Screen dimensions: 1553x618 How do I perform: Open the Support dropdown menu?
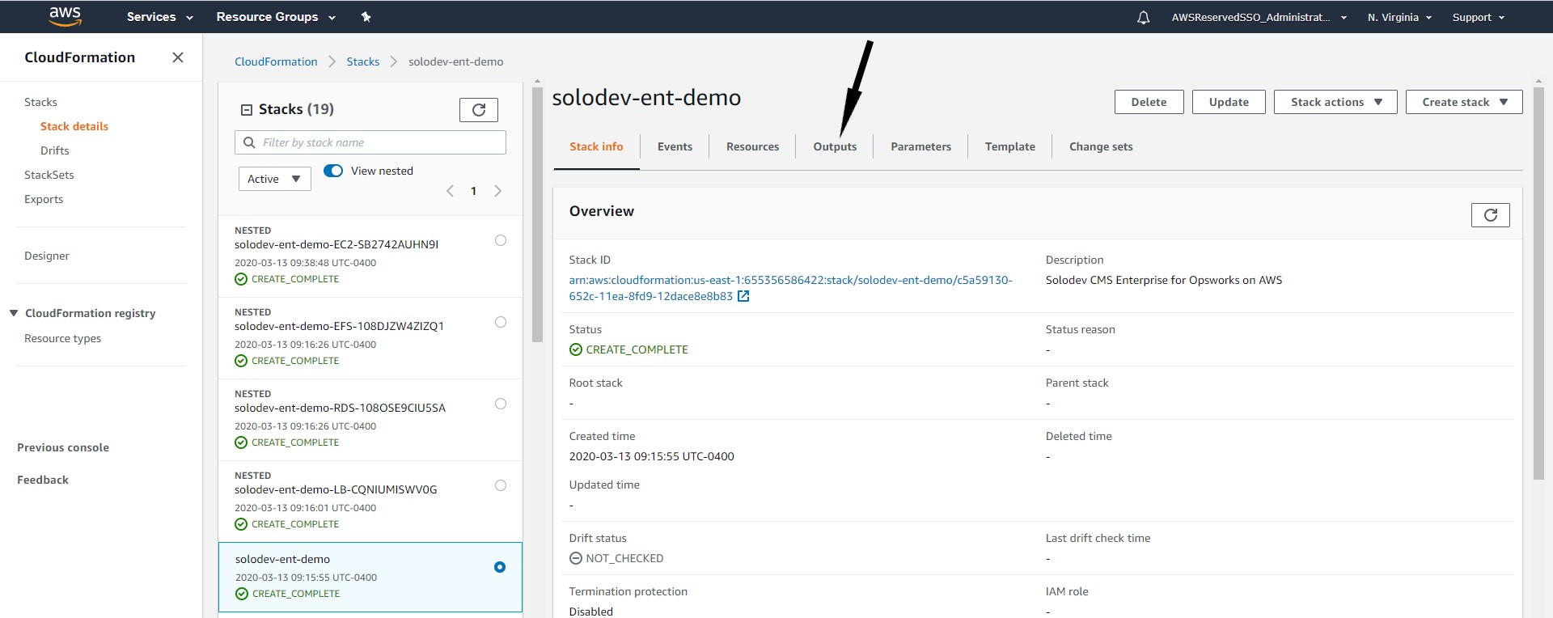1479,17
